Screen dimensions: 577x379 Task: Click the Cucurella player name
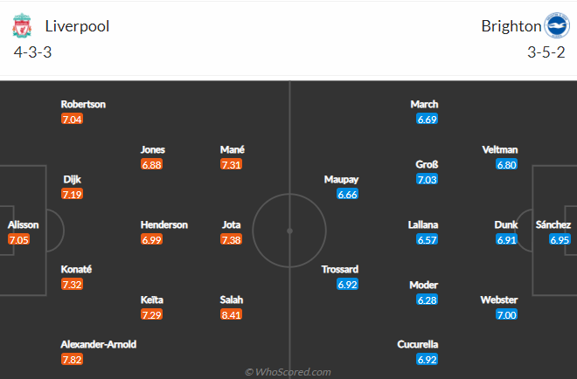418,344
